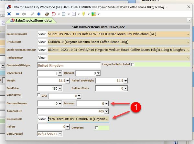
Task: Open the Discount amount dropdown arrow
Action: point(106,104)
